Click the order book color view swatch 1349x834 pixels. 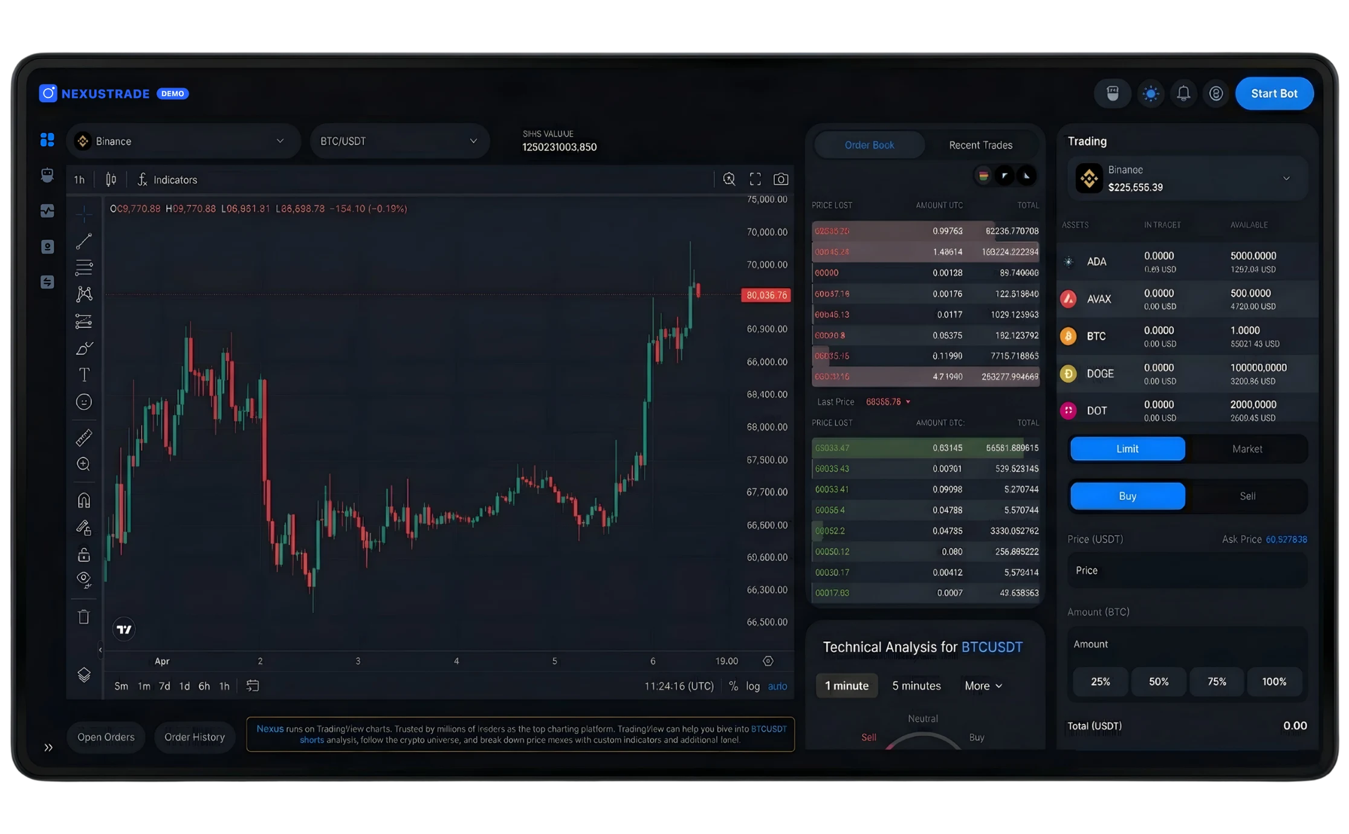[x=983, y=176]
